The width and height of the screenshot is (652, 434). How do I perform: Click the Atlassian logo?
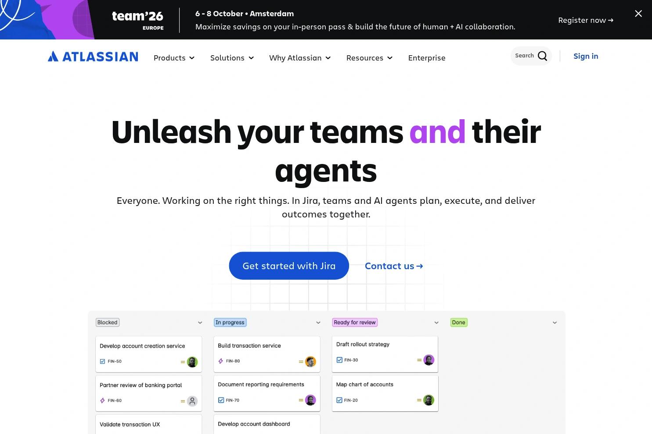93,57
